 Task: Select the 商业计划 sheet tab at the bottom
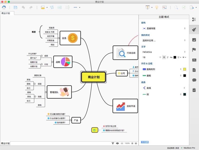click(x=5, y=143)
